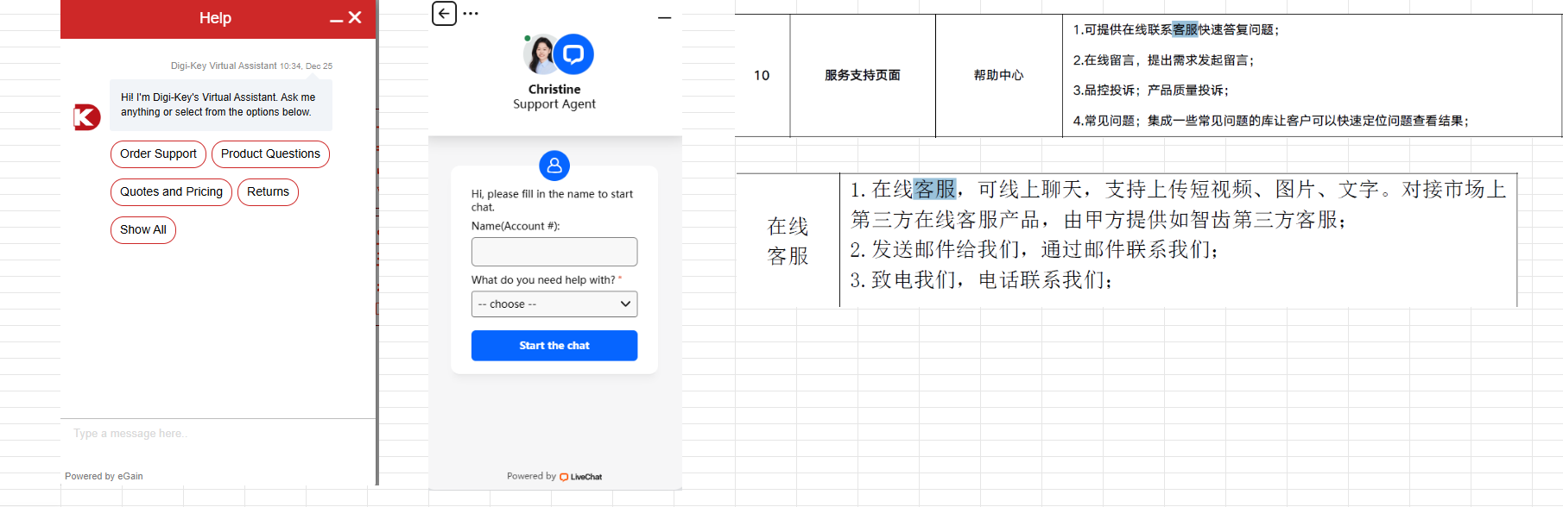The image size is (1563, 507).
Task: Minimize the LiveChat support window
Action: (x=664, y=17)
